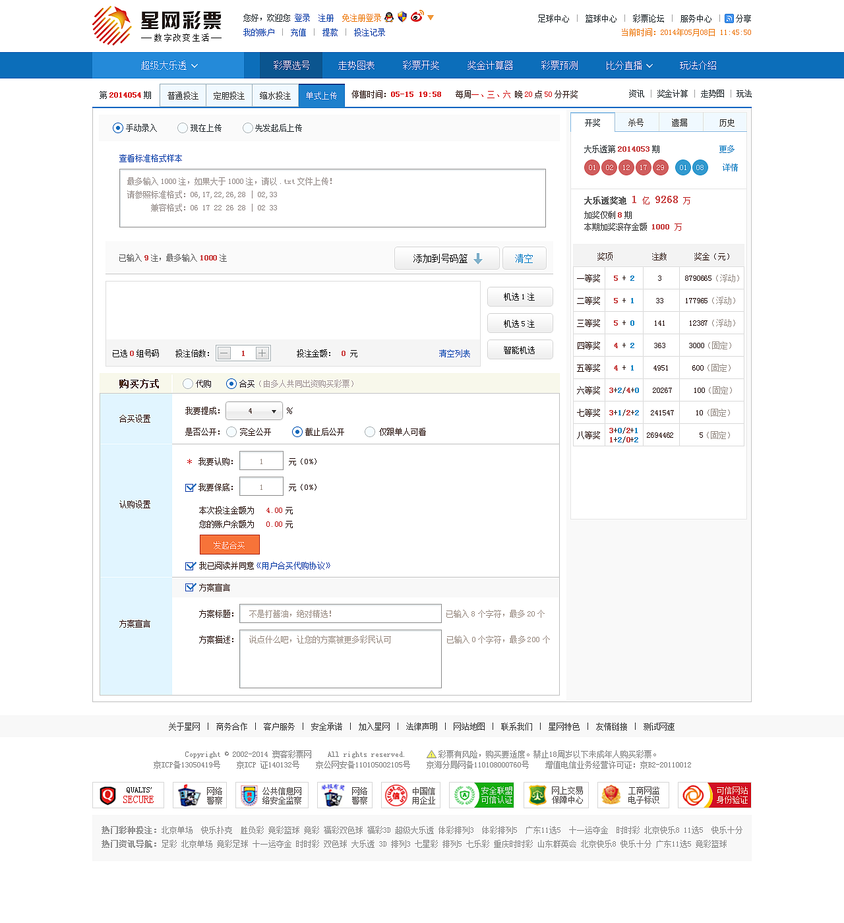Decrease bet multiplier with minus button
This screenshot has height=923, width=844.
[x=224, y=353]
